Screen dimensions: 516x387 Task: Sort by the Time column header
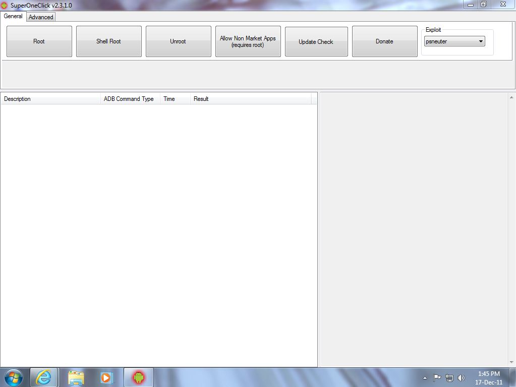pos(176,99)
